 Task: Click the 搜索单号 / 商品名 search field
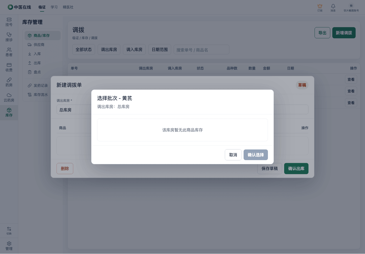click(x=202, y=49)
